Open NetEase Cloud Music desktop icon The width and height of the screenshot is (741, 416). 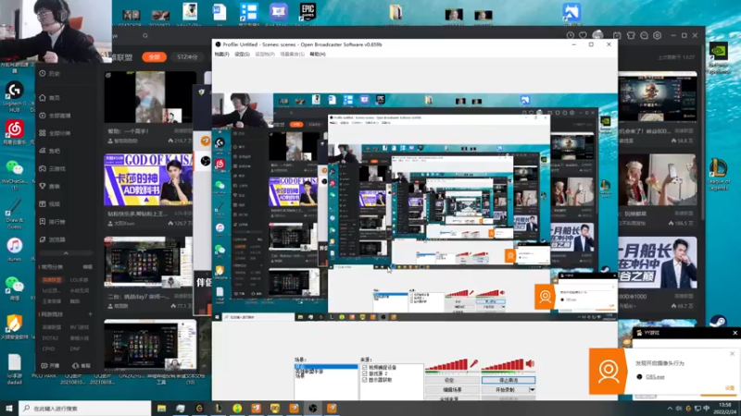15,132
